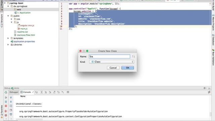Open the Database side tab

pos(213,40)
